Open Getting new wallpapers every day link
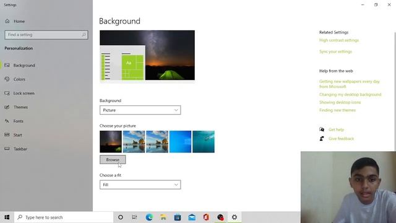 tap(349, 84)
